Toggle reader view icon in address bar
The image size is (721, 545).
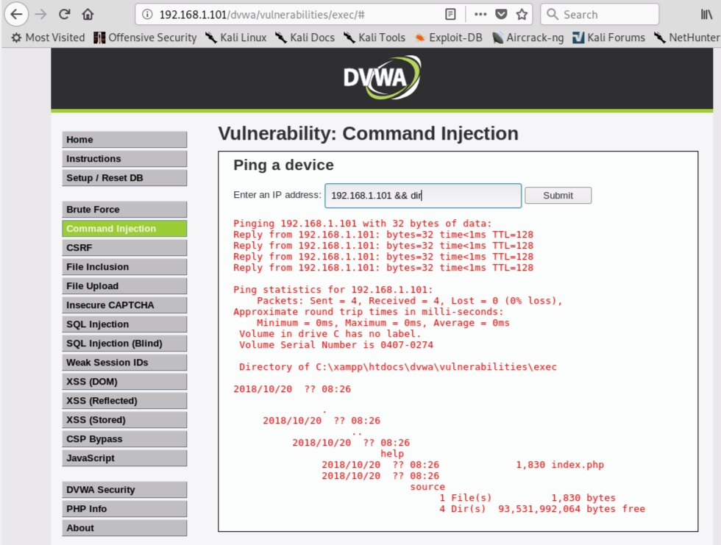pos(450,15)
